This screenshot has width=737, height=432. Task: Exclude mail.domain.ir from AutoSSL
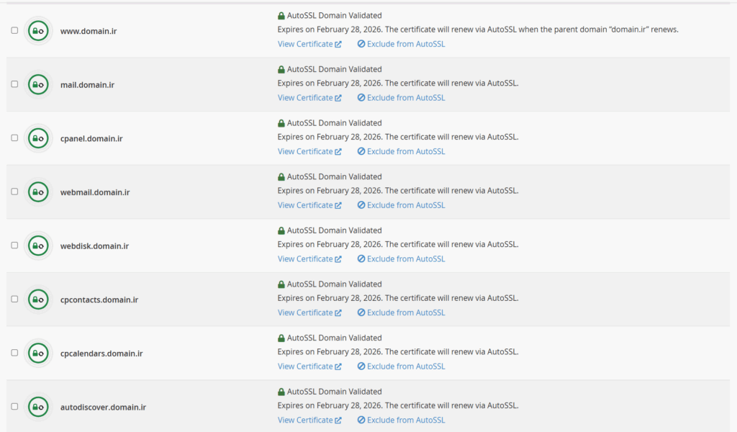(x=402, y=98)
